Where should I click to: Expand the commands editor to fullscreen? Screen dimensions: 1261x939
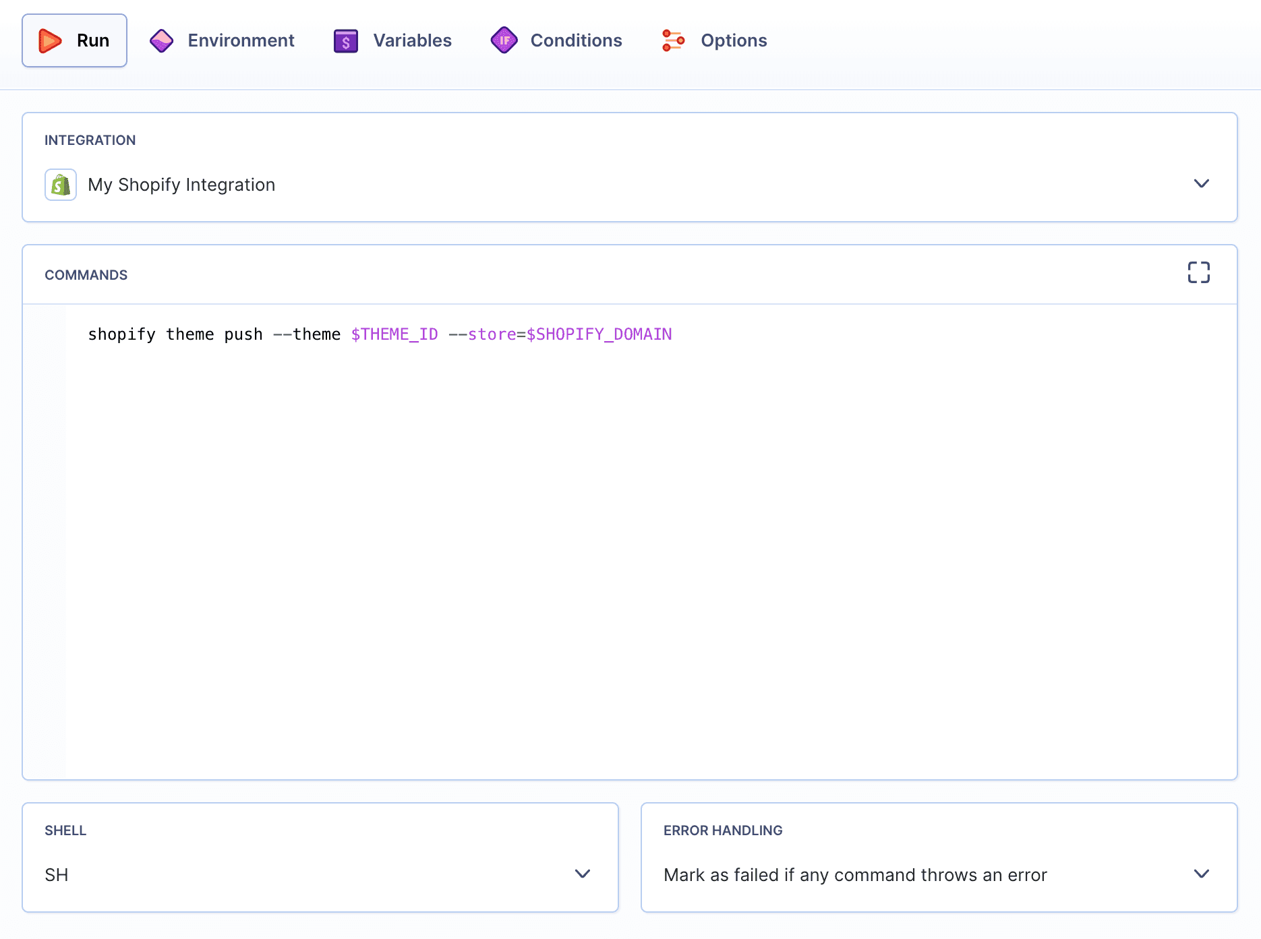point(1199,272)
